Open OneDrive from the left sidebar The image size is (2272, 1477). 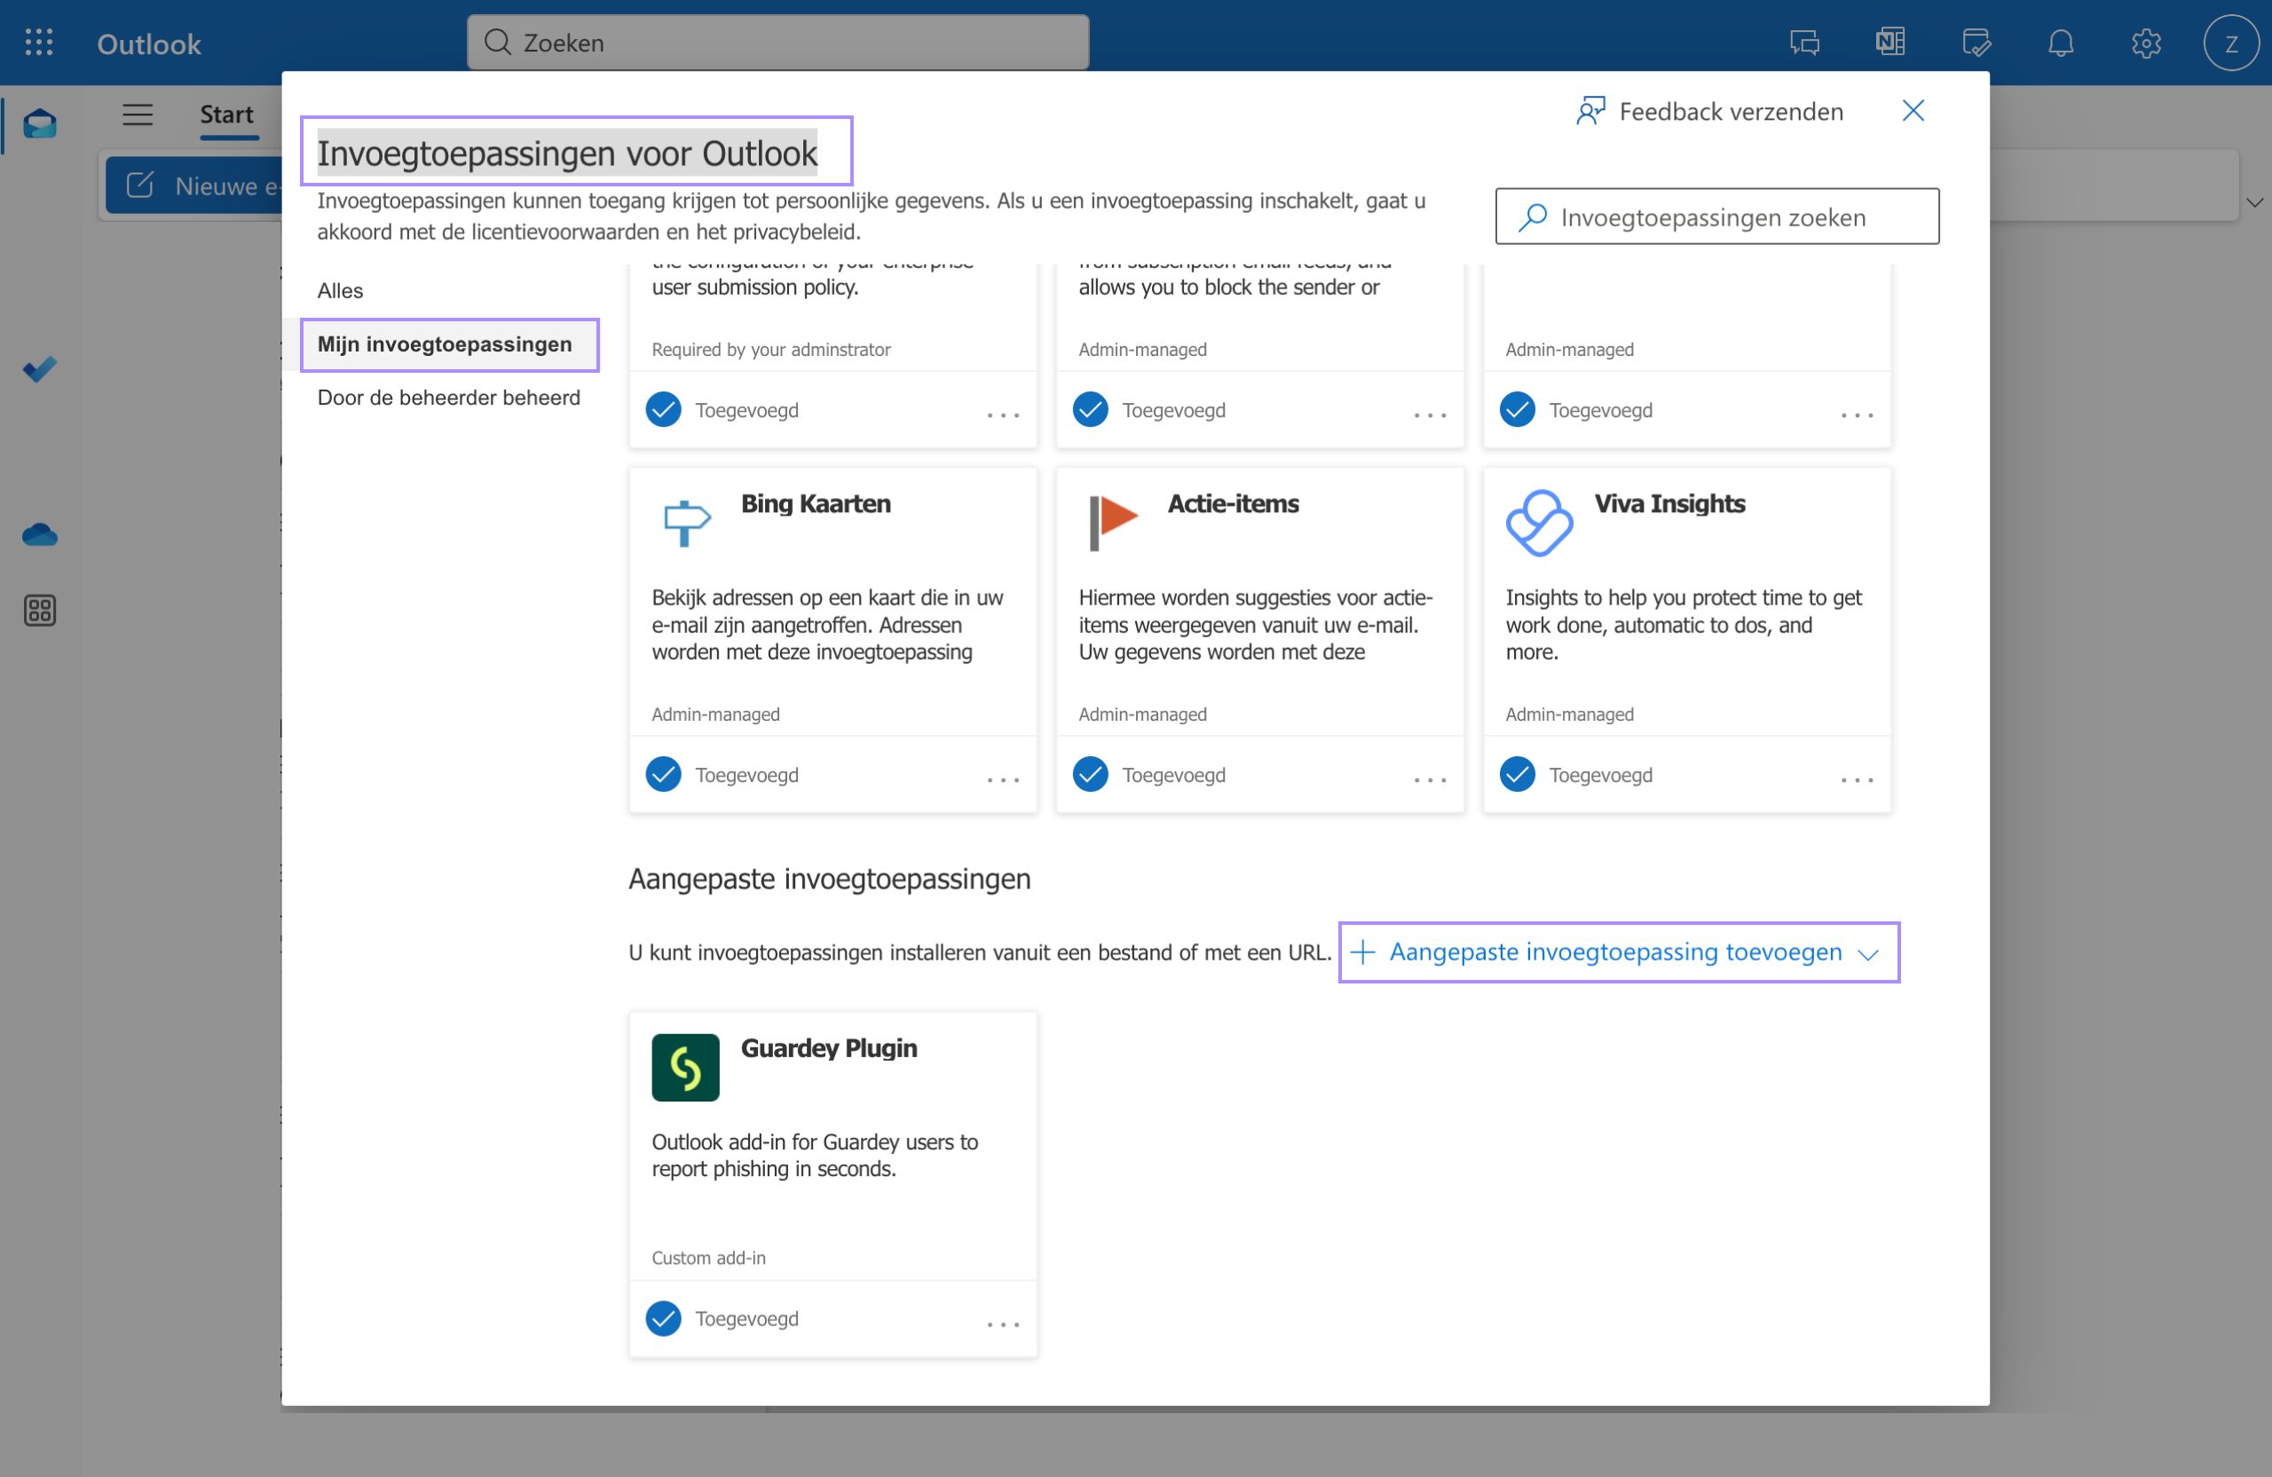pyautogui.click(x=39, y=535)
